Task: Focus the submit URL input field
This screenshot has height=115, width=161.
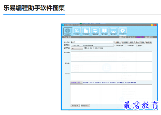Action: (92, 42)
